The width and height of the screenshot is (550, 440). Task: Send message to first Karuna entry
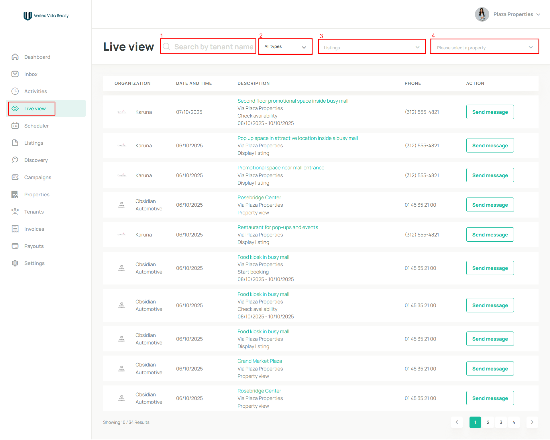[x=490, y=112]
